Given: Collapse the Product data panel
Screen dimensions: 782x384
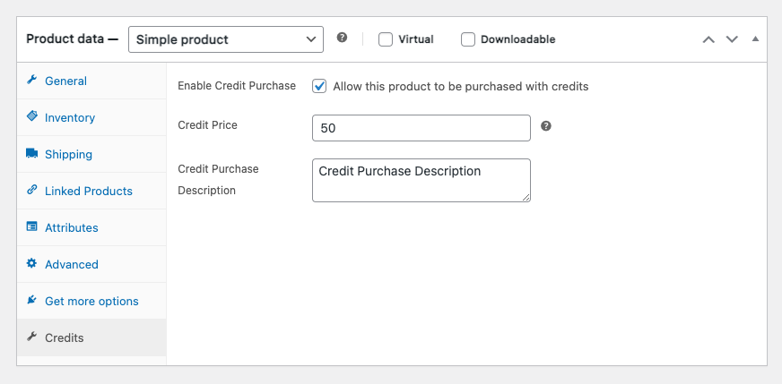Looking at the screenshot, I should [754, 39].
